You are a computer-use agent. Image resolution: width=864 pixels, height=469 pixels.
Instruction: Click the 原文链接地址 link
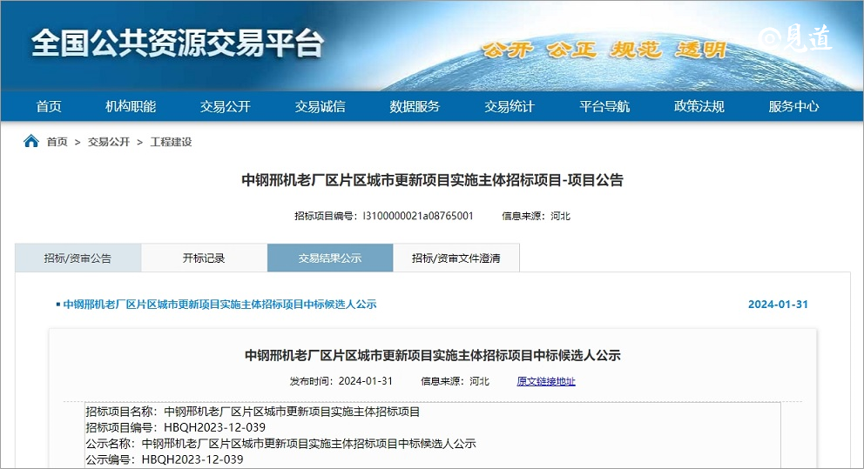546,381
